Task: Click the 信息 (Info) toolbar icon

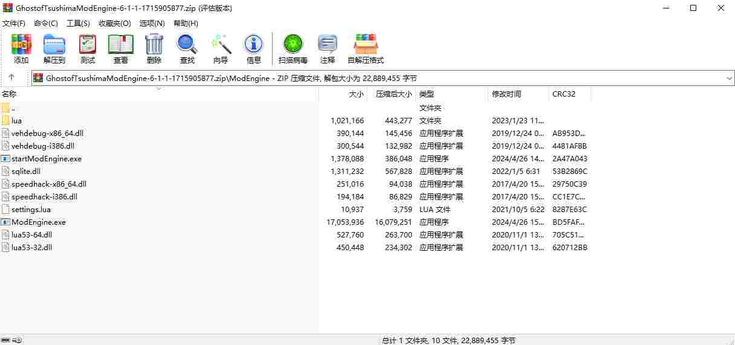Action: click(254, 45)
